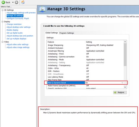The image size is (139, 127).
Task: Click the Manage 3D Settings header icon
Action: 42,9
